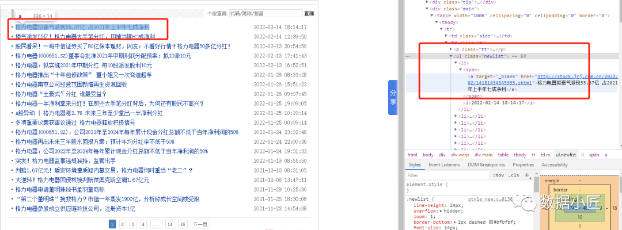Click the 下一页 next page button
This screenshot has height=230, width=622.
(x=200, y=224)
